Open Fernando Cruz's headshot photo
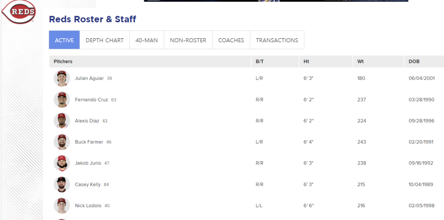The height and width of the screenshot is (220, 444). click(x=62, y=100)
